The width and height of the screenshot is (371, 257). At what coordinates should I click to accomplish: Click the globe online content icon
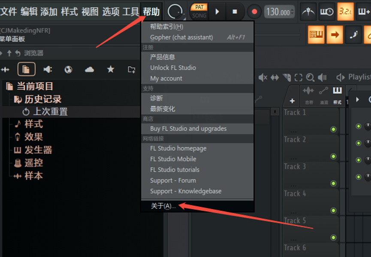pos(68,69)
